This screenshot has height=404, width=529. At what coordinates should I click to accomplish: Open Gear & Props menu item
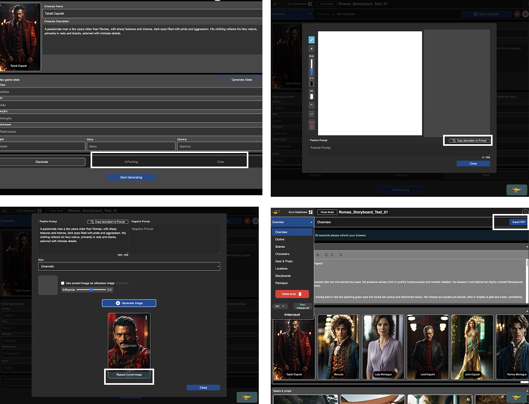coord(284,261)
